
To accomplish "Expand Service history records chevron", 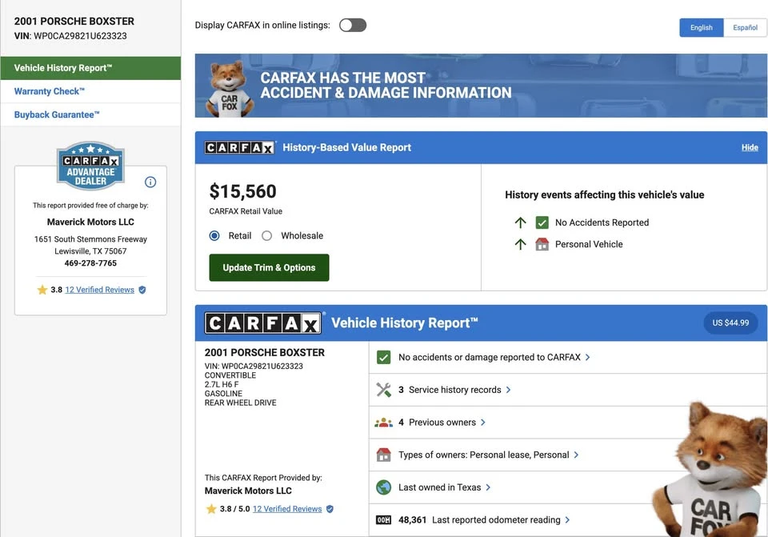I will click(509, 390).
